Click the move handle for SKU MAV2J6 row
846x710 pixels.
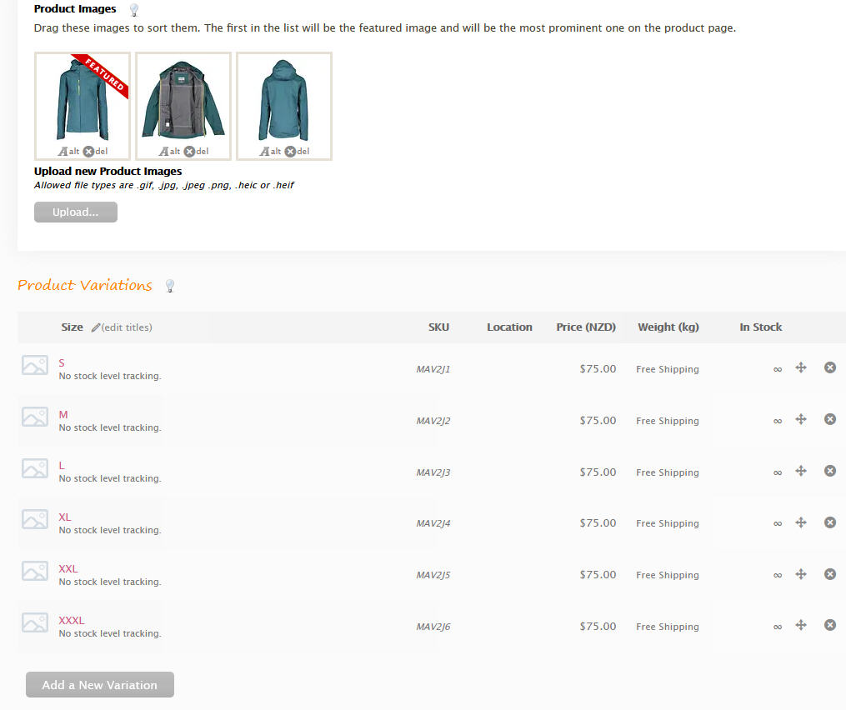801,625
